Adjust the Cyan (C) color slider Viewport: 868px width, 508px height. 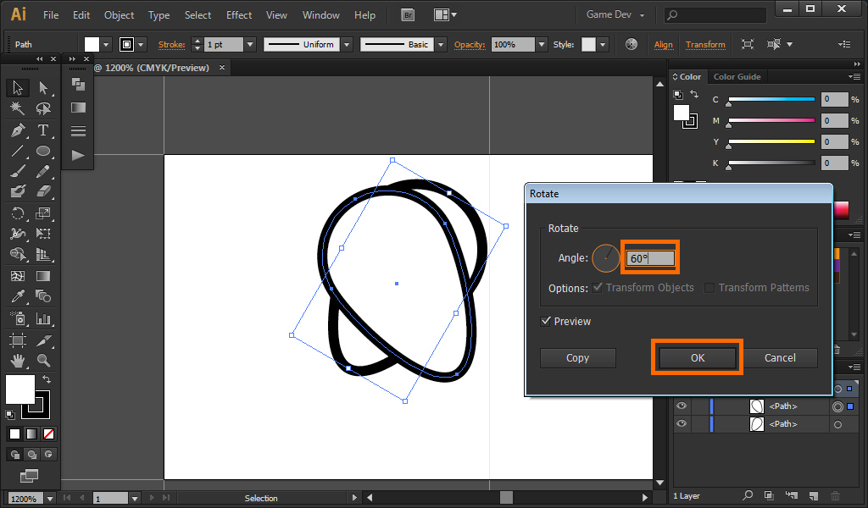(x=771, y=100)
